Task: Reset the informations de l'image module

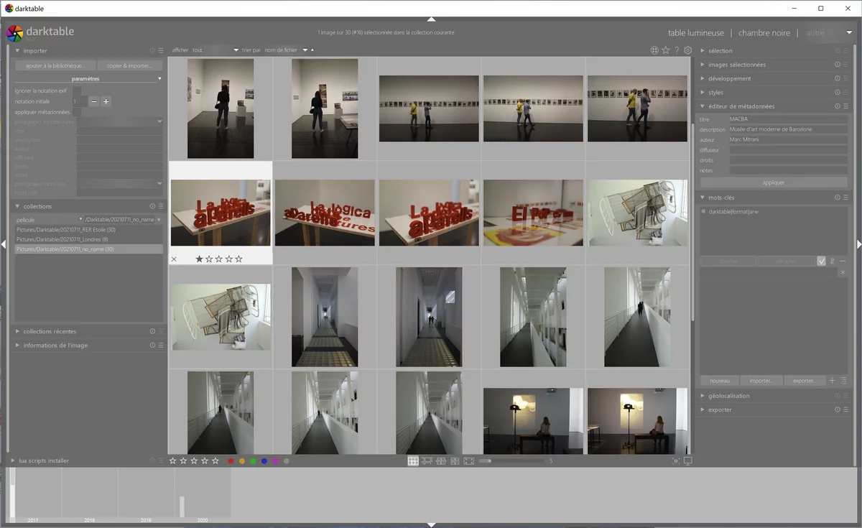Action: pyautogui.click(x=152, y=346)
